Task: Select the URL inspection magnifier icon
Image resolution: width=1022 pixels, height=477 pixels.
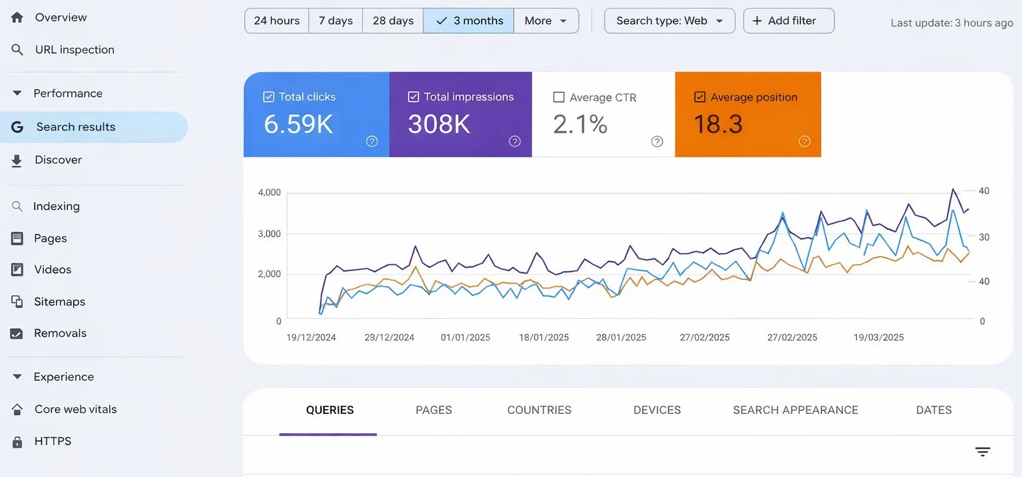Action: 17,49
